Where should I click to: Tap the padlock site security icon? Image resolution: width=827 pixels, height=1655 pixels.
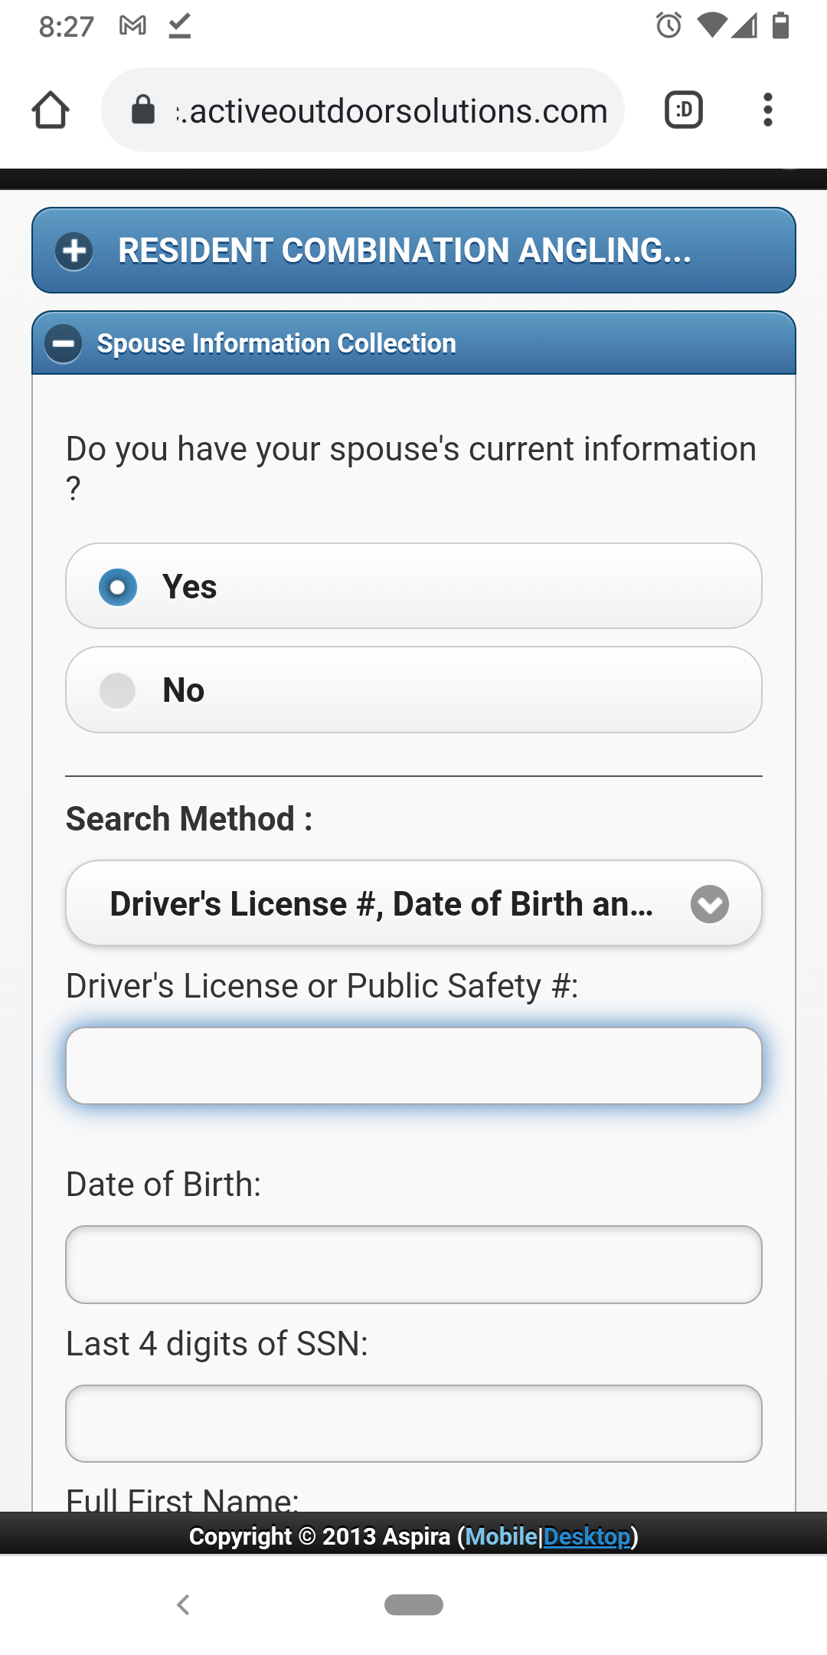tap(143, 110)
